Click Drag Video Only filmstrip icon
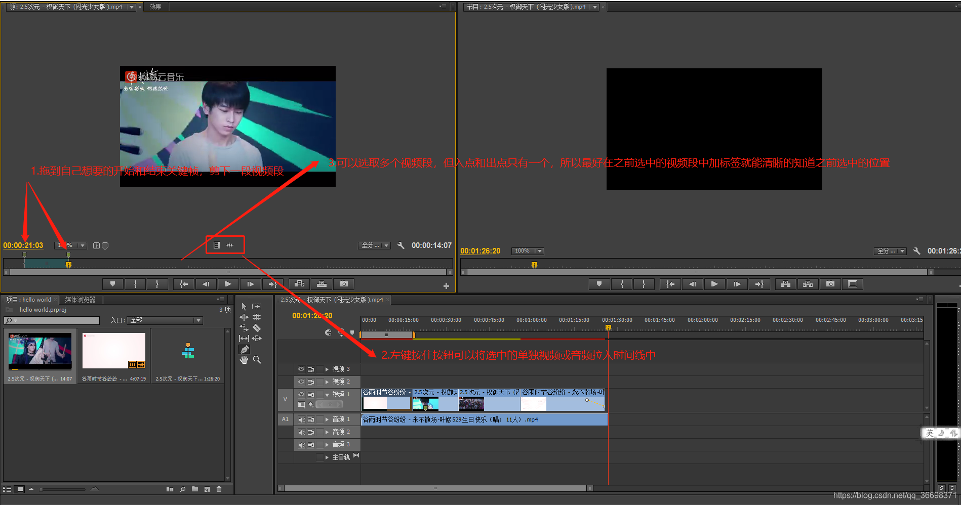 pyautogui.click(x=217, y=245)
